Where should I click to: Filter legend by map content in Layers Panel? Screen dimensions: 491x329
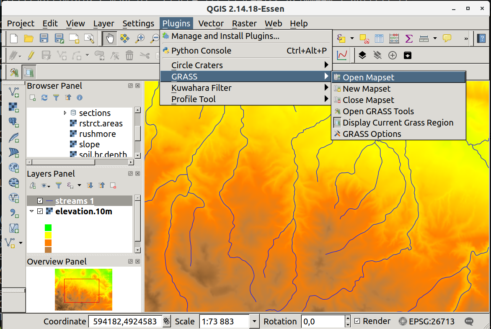59,185
